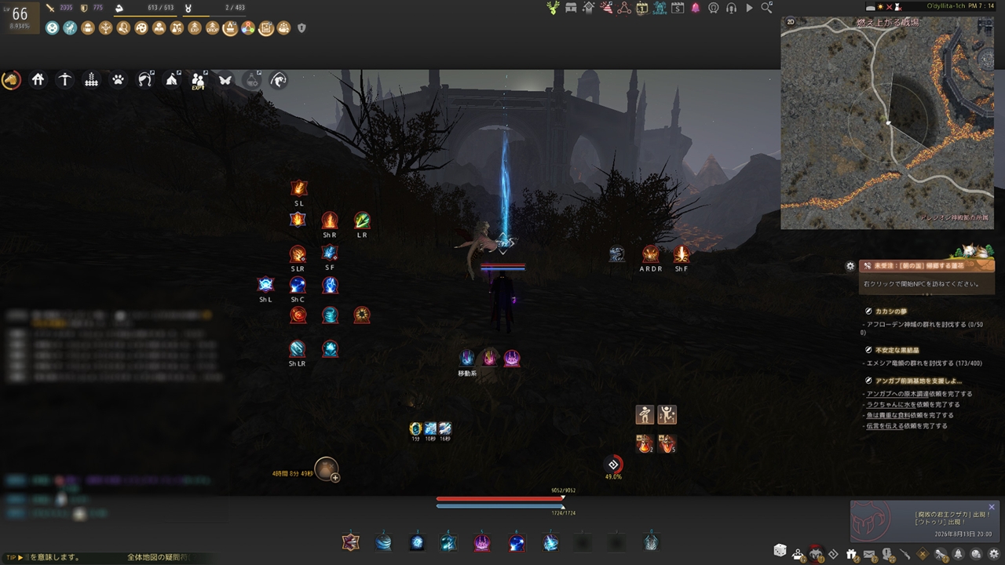Click the skill icon labeled Sh R
This screenshot has width=1005, height=565.
[330, 221]
